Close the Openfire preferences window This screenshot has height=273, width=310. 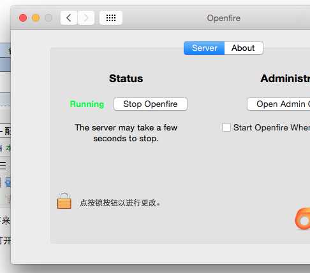[23, 18]
